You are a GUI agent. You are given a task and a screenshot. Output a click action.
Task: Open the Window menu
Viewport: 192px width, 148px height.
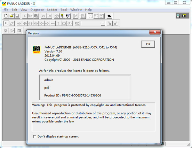tap(76, 10)
